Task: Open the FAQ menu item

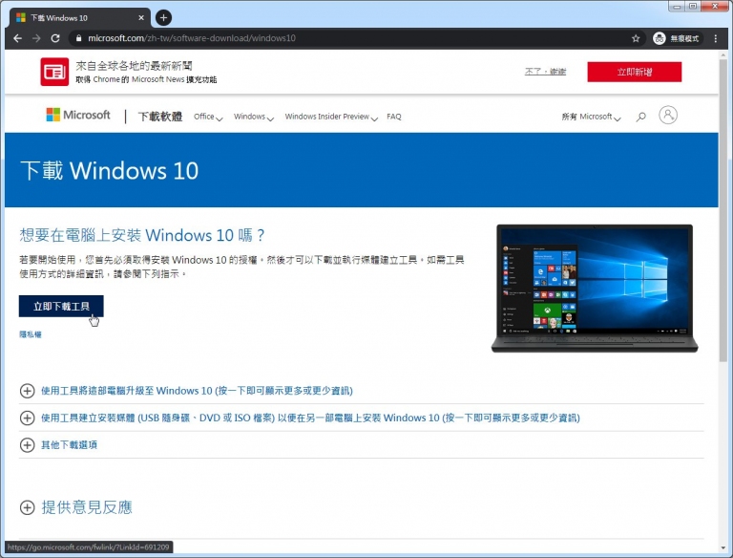Action: (393, 117)
